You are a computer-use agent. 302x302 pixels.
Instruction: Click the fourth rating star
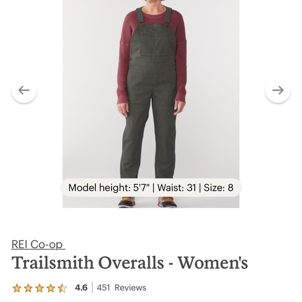tap(51, 288)
